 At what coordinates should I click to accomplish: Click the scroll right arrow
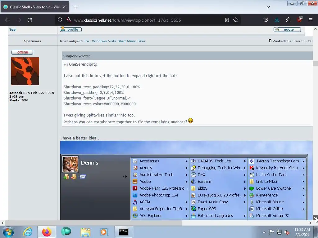pos(310,223)
